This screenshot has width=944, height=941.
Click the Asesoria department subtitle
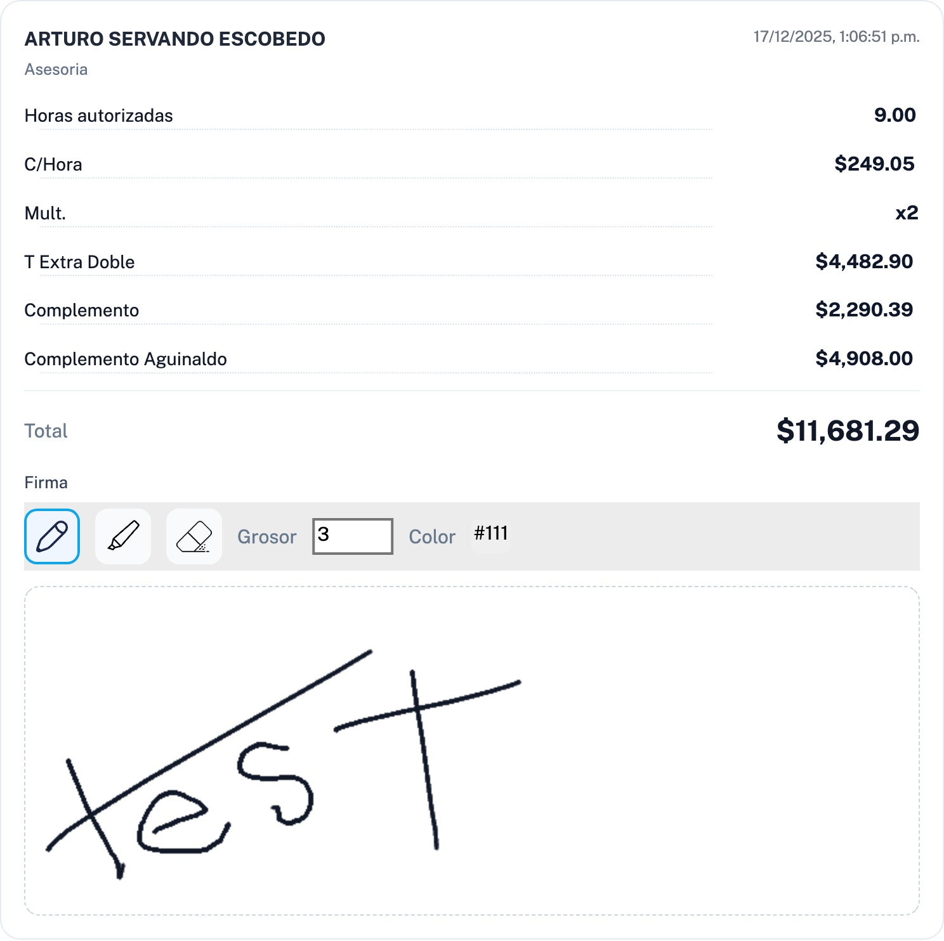tap(56, 69)
